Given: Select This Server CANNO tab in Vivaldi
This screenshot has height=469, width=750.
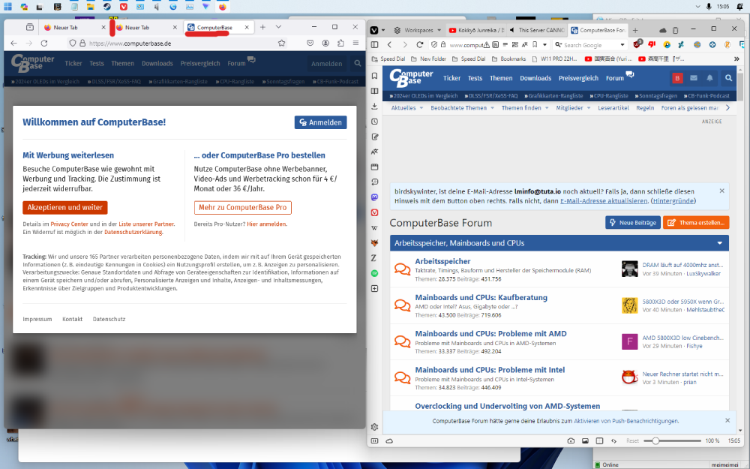Looking at the screenshot, I should [x=537, y=30].
